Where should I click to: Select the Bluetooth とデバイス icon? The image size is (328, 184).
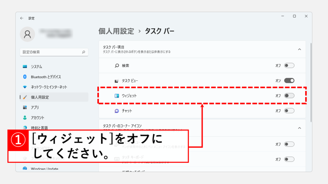[25, 77]
